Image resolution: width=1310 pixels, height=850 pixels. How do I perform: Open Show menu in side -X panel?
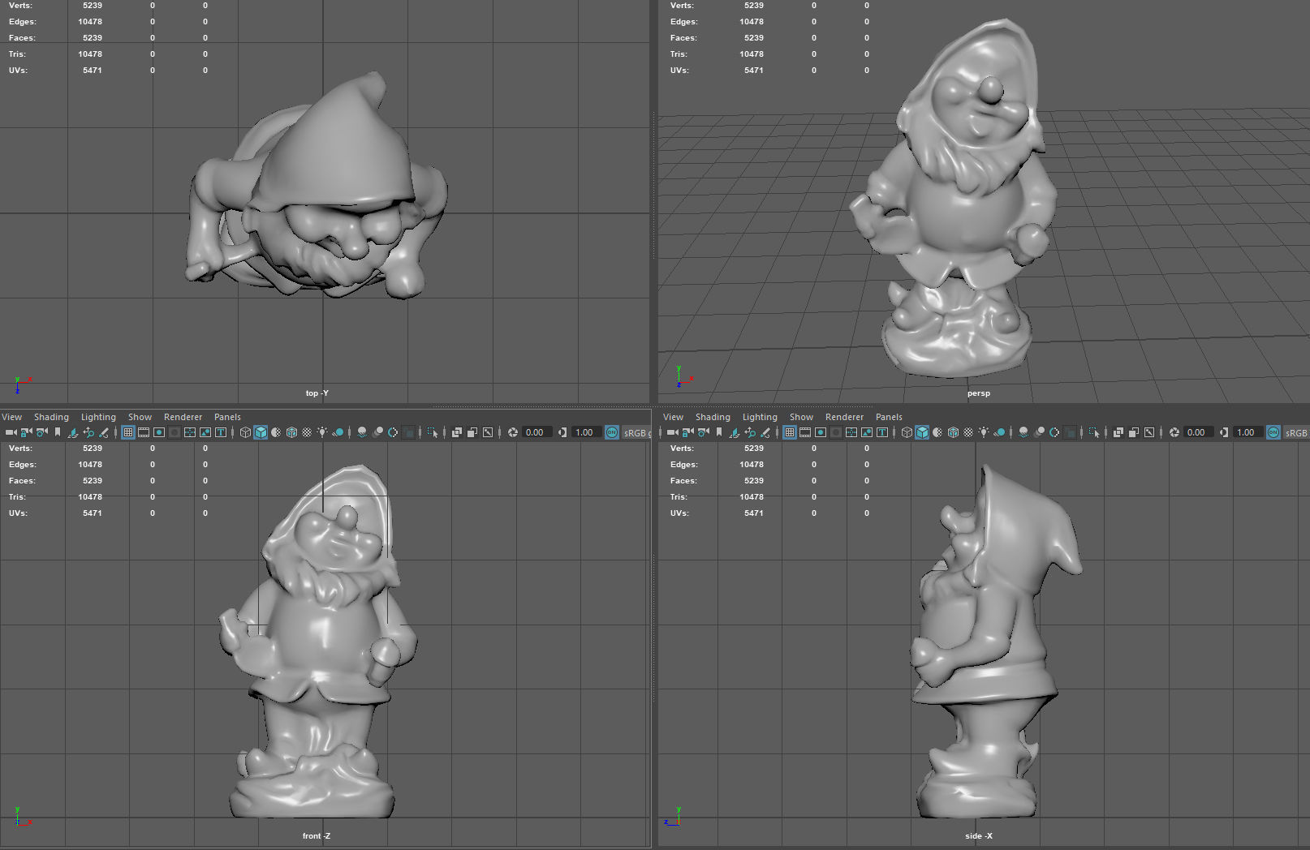pos(801,417)
